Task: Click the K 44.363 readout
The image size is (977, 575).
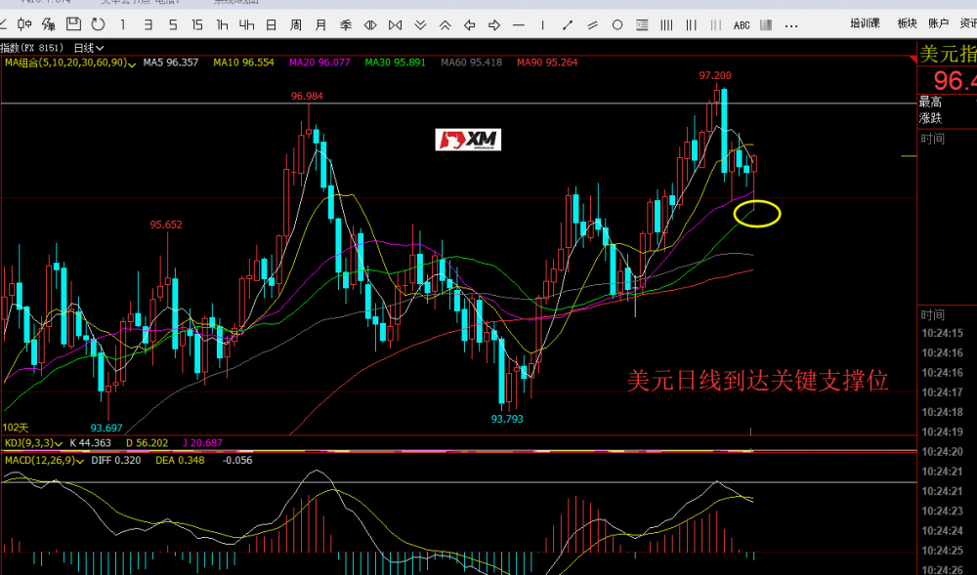Action: click(x=90, y=443)
